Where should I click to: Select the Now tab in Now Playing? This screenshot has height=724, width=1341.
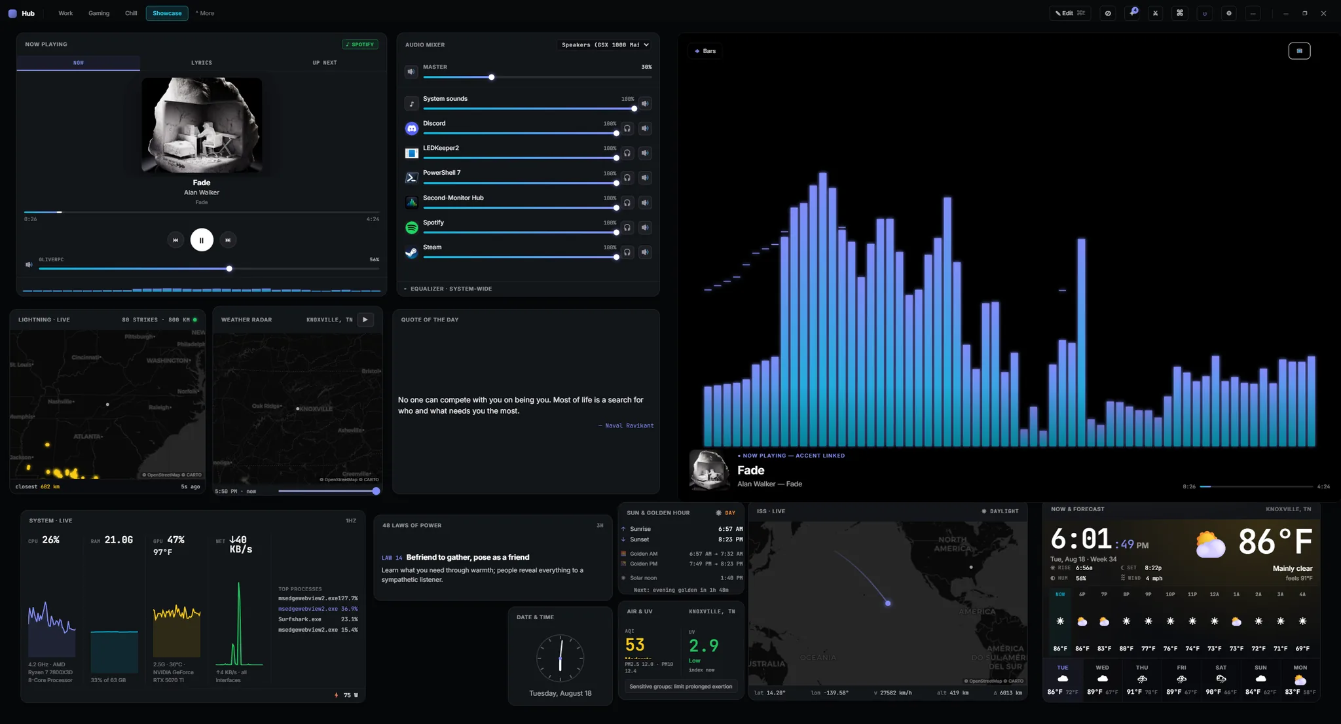79,63
